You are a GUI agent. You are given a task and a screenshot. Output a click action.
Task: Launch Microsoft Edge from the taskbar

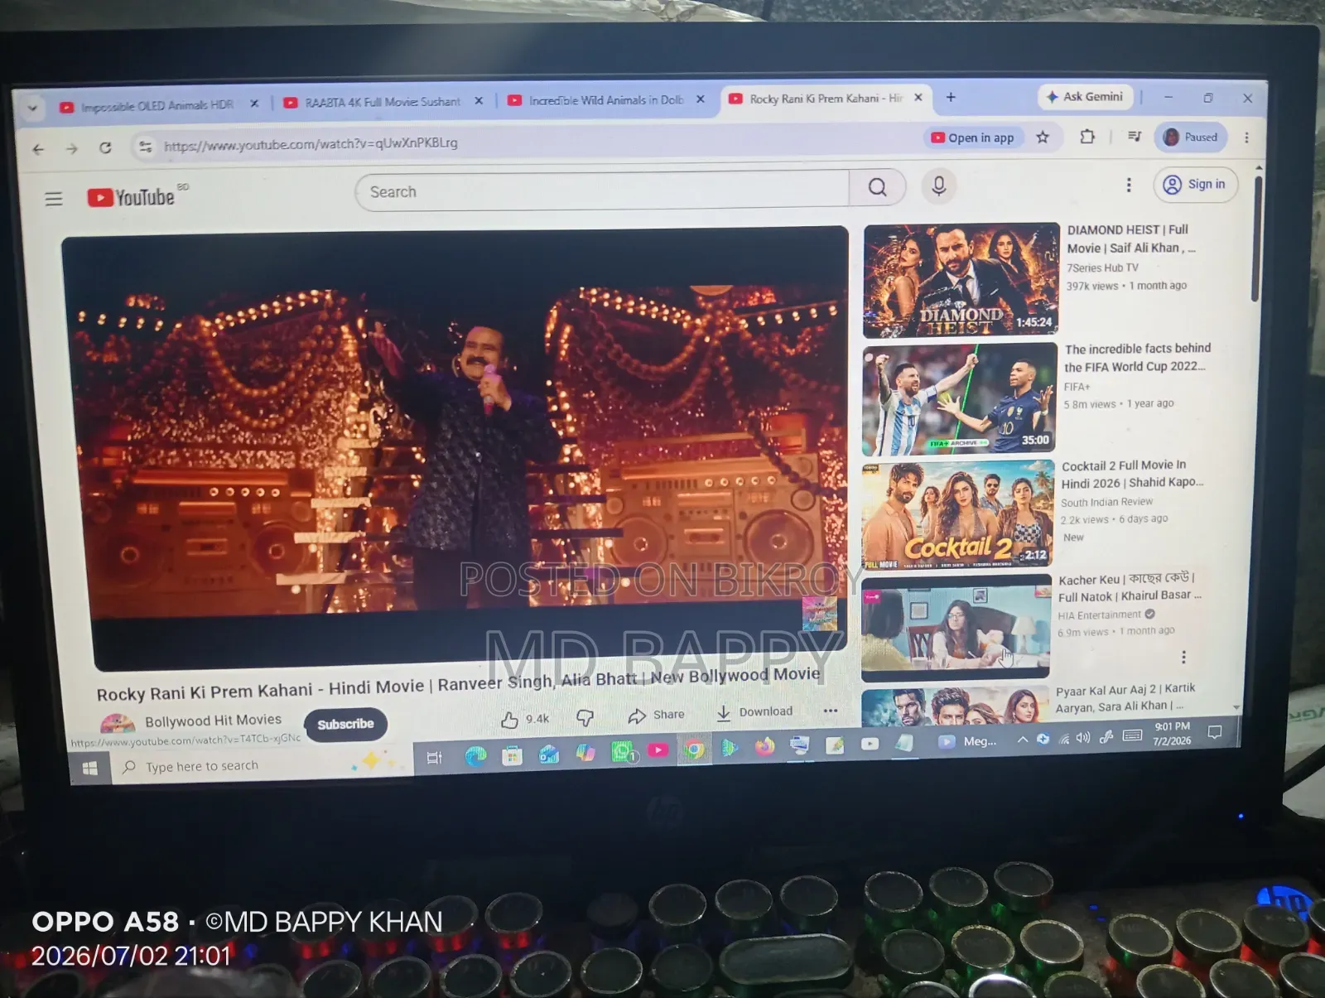pyautogui.click(x=475, y=755)
